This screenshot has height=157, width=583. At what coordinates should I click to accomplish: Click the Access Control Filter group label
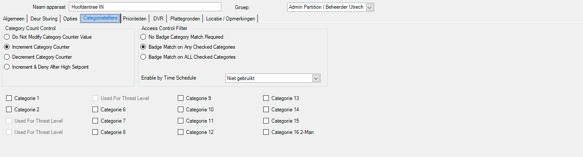[164, 28]
